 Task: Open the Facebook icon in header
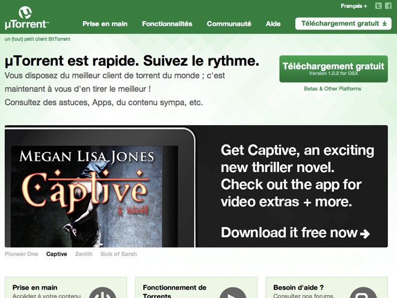coord(388,6)
